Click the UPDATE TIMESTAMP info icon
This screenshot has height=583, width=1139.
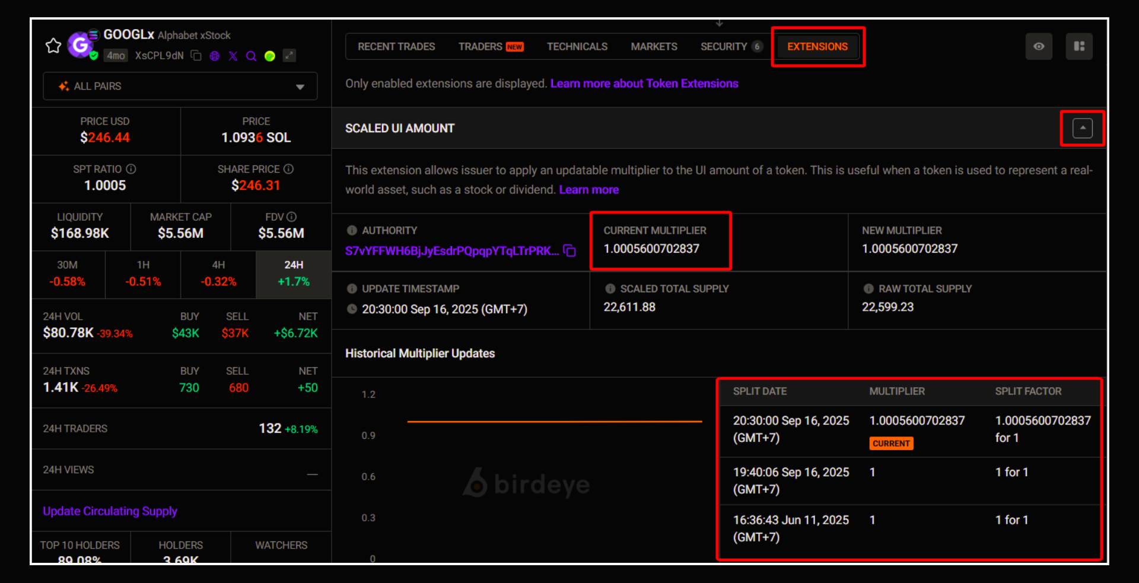(352, 289)
